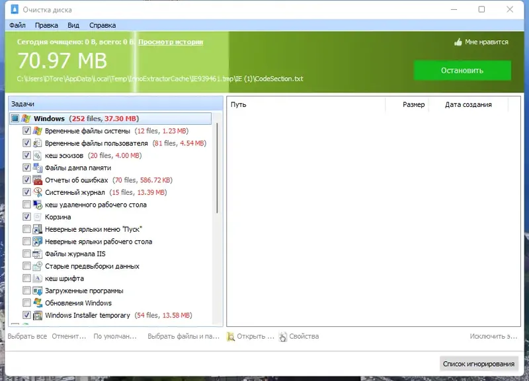This screenshot has width=529, height=381.
Task: Click the Windows logo icon in tasks header
Action: coord(26,119)
